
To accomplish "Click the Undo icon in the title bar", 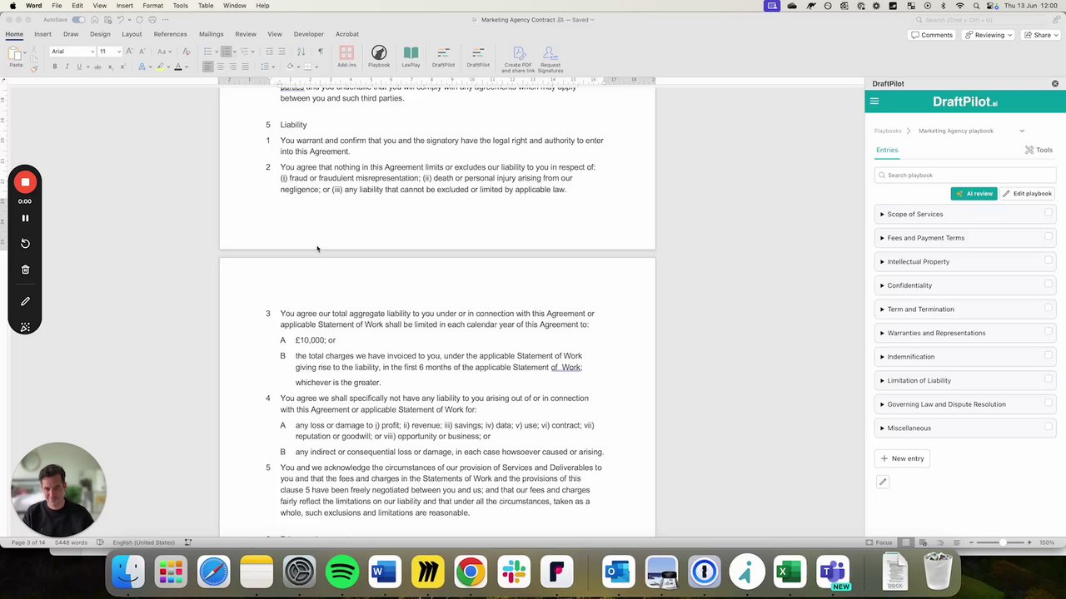I will tap(119, 19).
